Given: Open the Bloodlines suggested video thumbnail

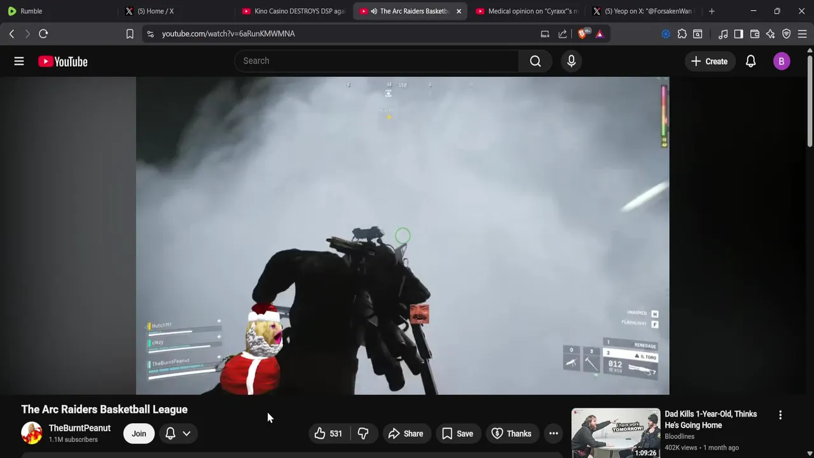Looking at the screenshot, I should click(x=616, y=433).
